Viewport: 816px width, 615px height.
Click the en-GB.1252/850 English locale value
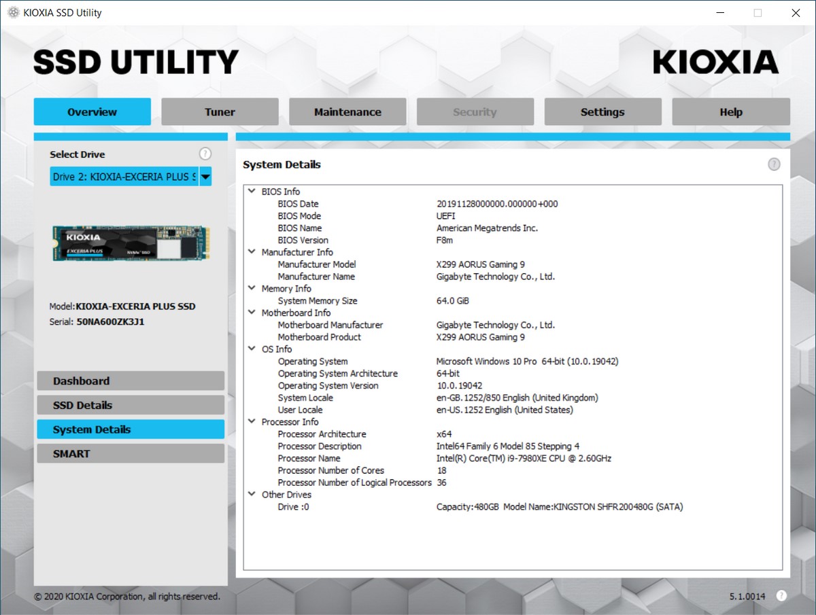click(x=517, y=398)
